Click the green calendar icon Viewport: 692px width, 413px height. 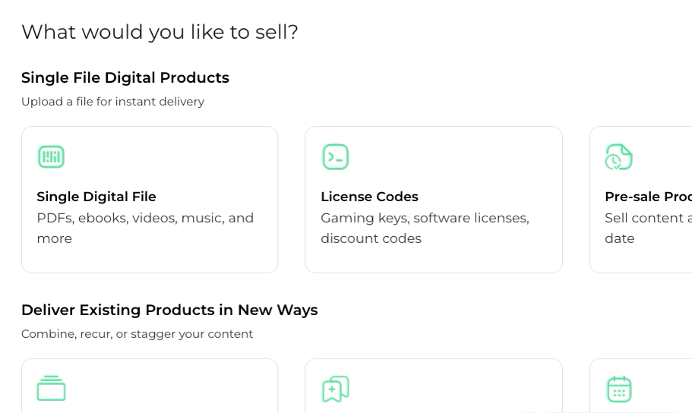point(618,389)
